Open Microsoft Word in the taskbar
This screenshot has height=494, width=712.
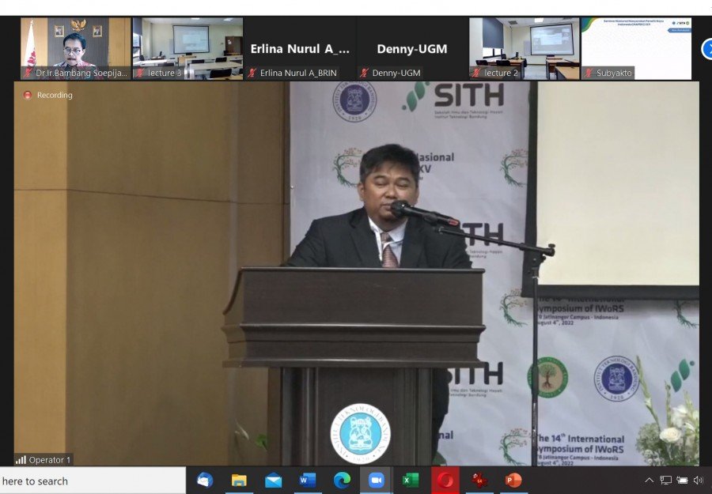click(308, 481)
